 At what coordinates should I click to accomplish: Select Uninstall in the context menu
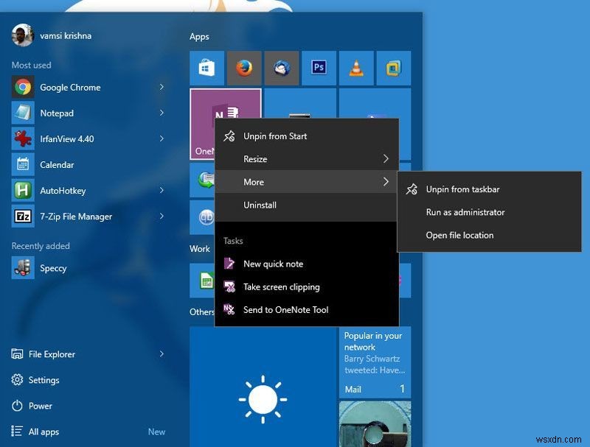[261, 205]
